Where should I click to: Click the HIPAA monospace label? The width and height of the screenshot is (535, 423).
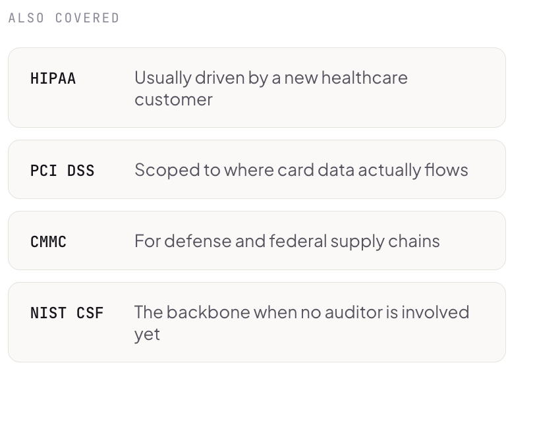53,78
